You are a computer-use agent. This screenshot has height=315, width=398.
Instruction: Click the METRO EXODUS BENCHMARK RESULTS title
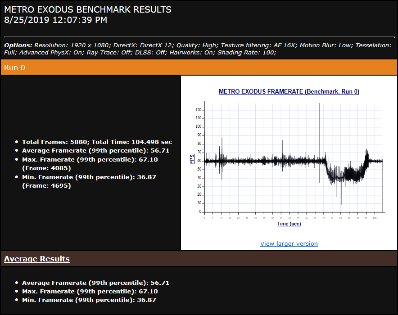click(88, 9)
